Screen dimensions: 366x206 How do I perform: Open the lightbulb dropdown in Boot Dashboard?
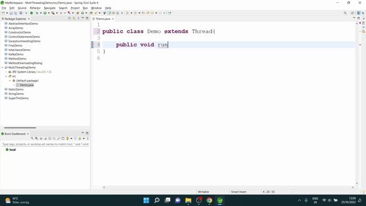[71, 138]
